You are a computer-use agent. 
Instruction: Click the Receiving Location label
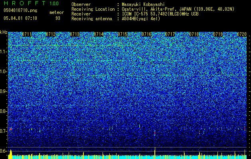(x=93, y=9)
